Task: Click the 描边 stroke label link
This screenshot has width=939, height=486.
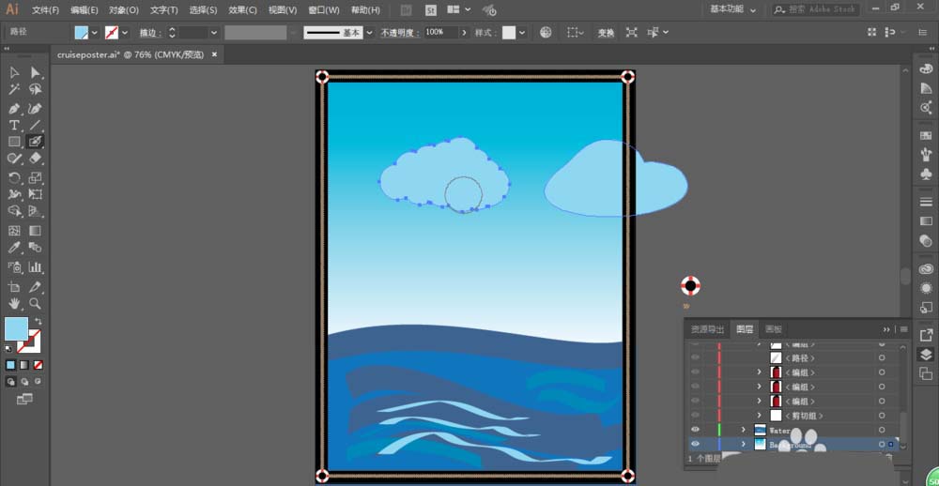Action: [x=151, y=33]
